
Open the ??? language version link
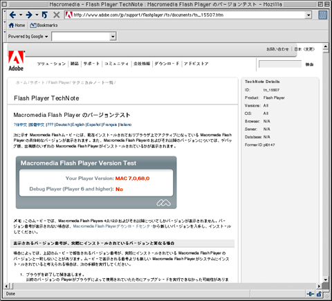[50, 125]
